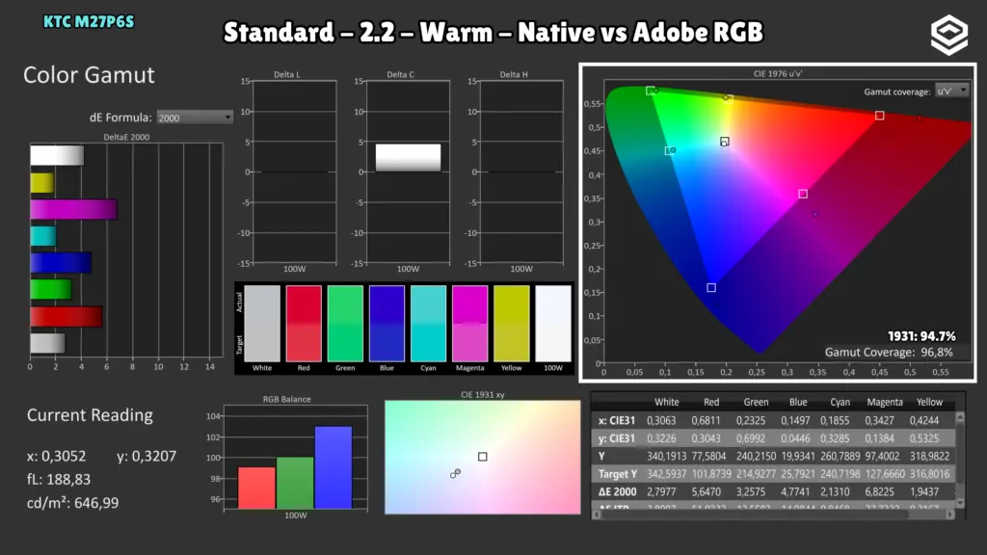This screenshot has width=987, height=555.
Task: Click the table's horizontal scrollbar track
Action: (x=774, y=515)
